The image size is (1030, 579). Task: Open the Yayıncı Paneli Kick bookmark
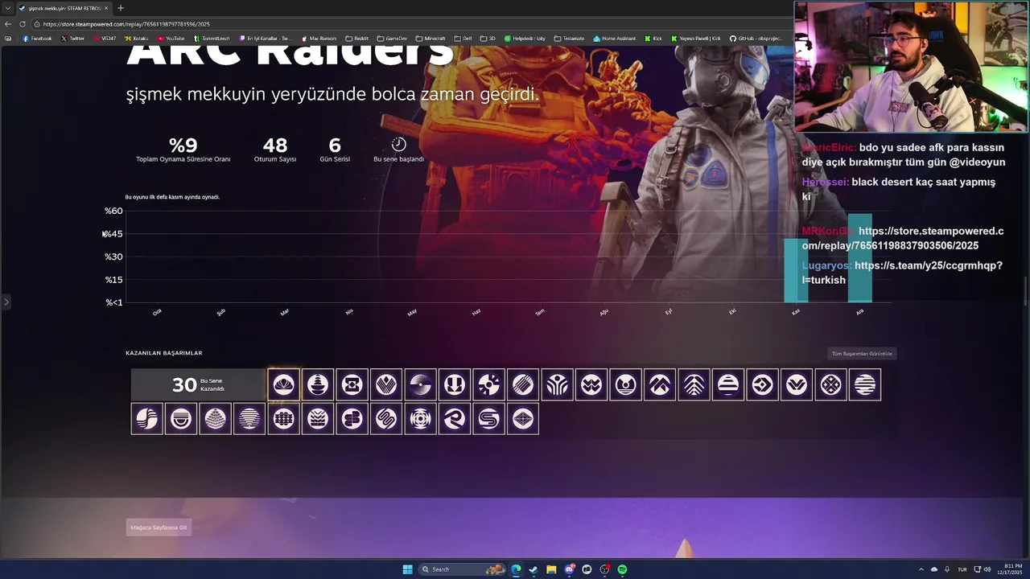696,39
